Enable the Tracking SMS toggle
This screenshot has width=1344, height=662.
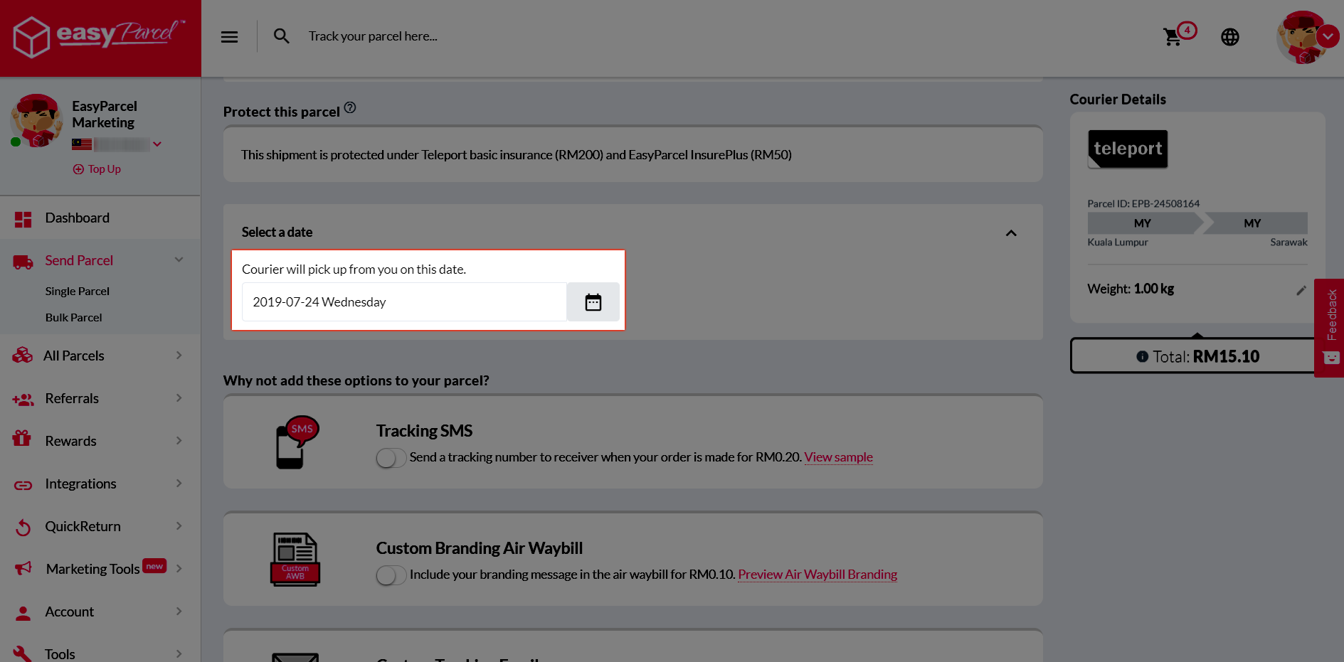(391, 458)
